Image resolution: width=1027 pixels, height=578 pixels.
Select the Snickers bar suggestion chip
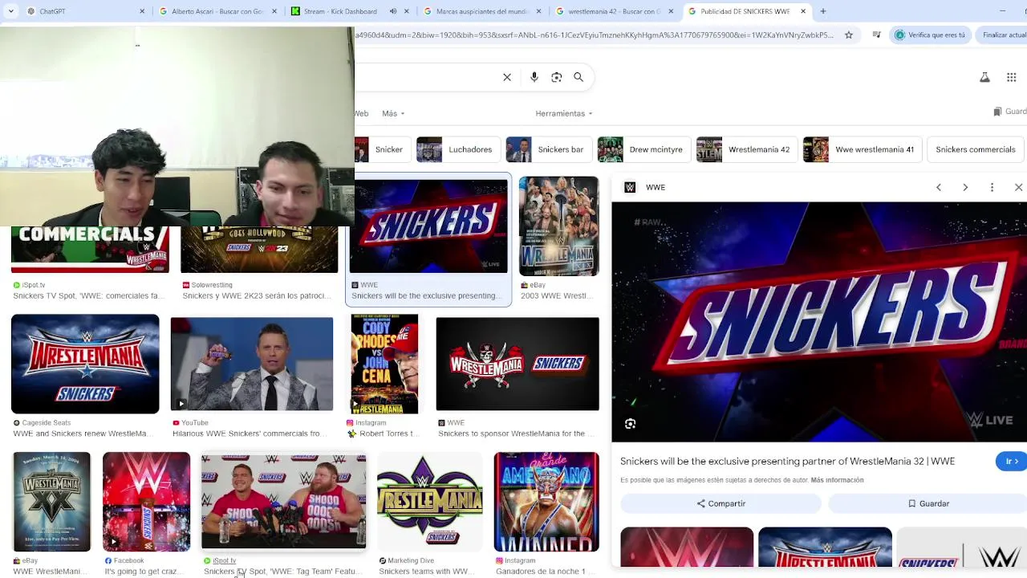[x=549, y=149]
